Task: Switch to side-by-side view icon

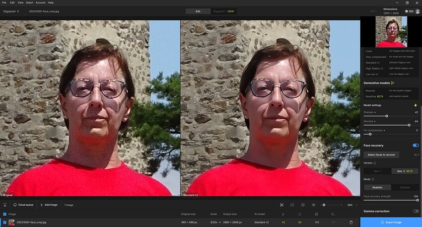Action: point(314,205)
